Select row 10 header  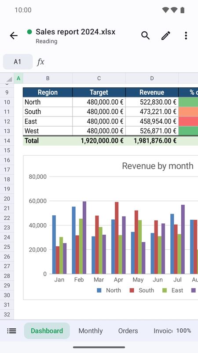coord(7,102)
